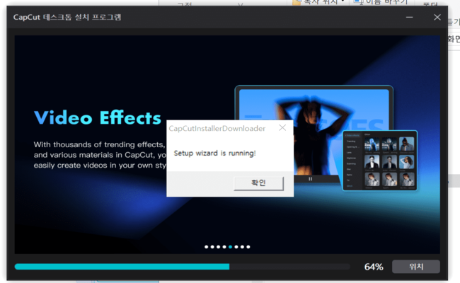Click the installation progress bar
The image size is (460, 283).
[x=183, y=267]
